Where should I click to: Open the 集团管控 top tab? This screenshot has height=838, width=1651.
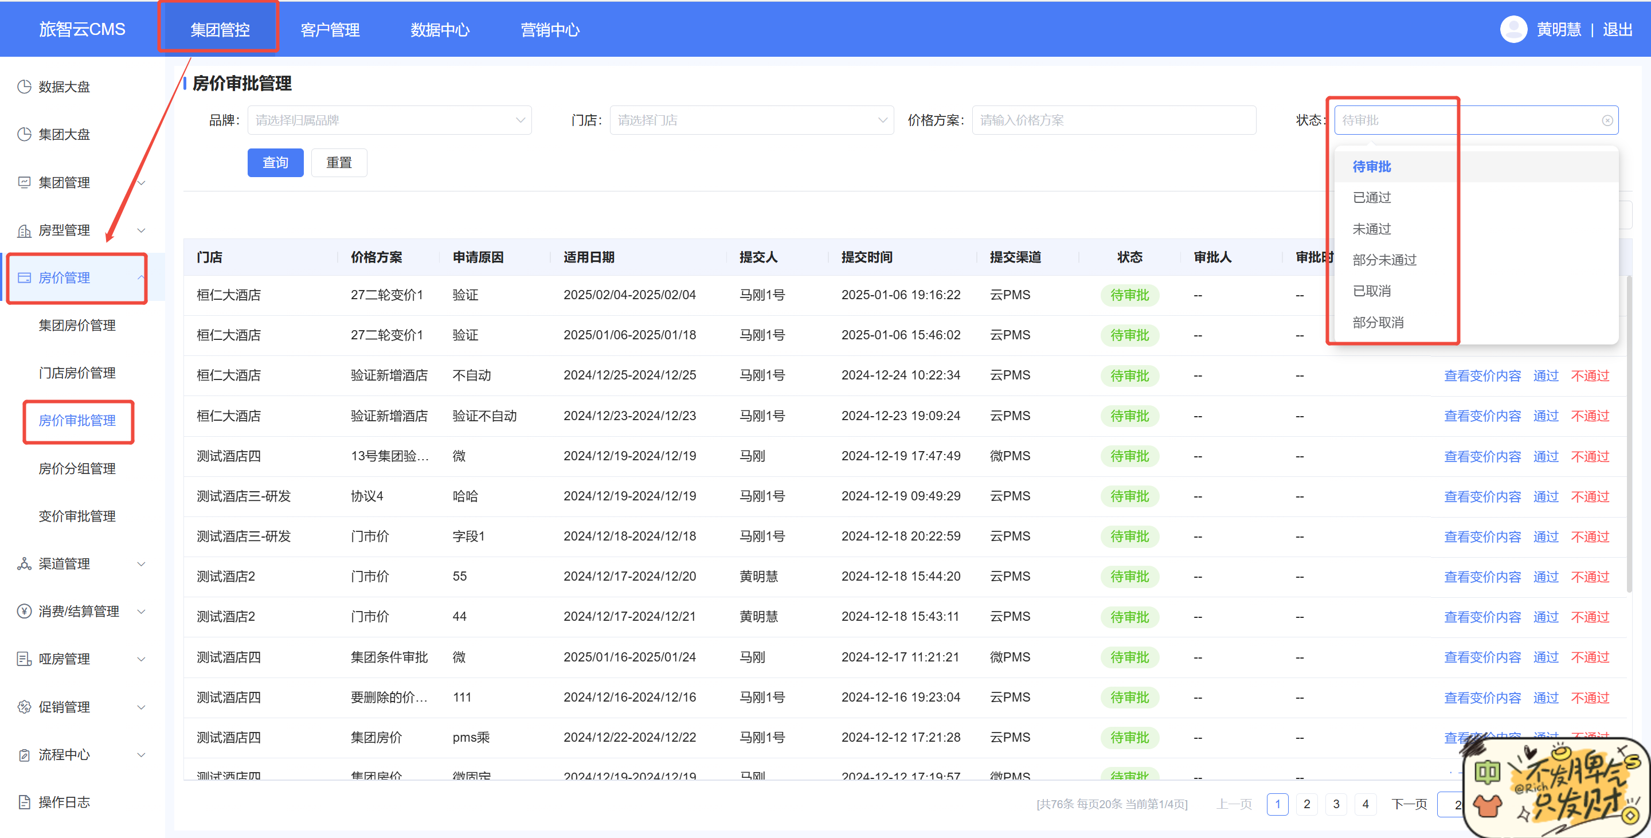(220, 29)
